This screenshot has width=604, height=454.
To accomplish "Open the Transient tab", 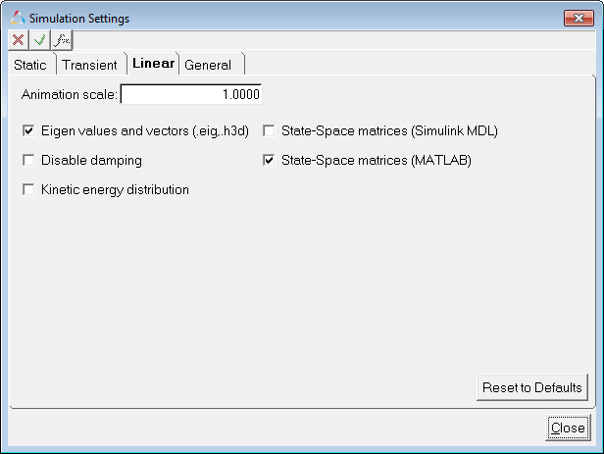I will pyautogui.click(x=89, y=65).
